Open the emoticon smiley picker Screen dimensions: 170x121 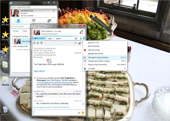(x=83, y=113)
